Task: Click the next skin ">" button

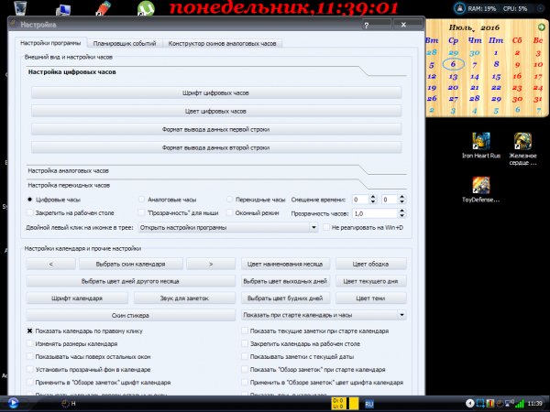Action: pos(211,264)
